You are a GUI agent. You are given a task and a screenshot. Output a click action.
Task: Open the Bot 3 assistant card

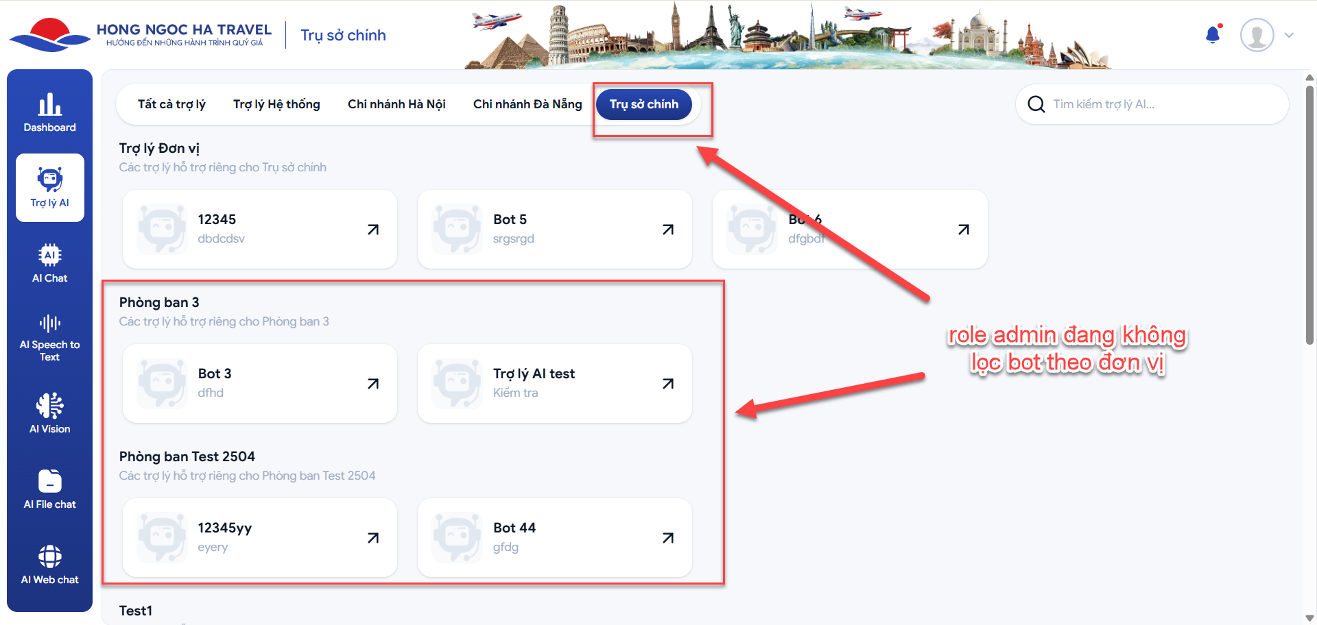click(259, 383)
